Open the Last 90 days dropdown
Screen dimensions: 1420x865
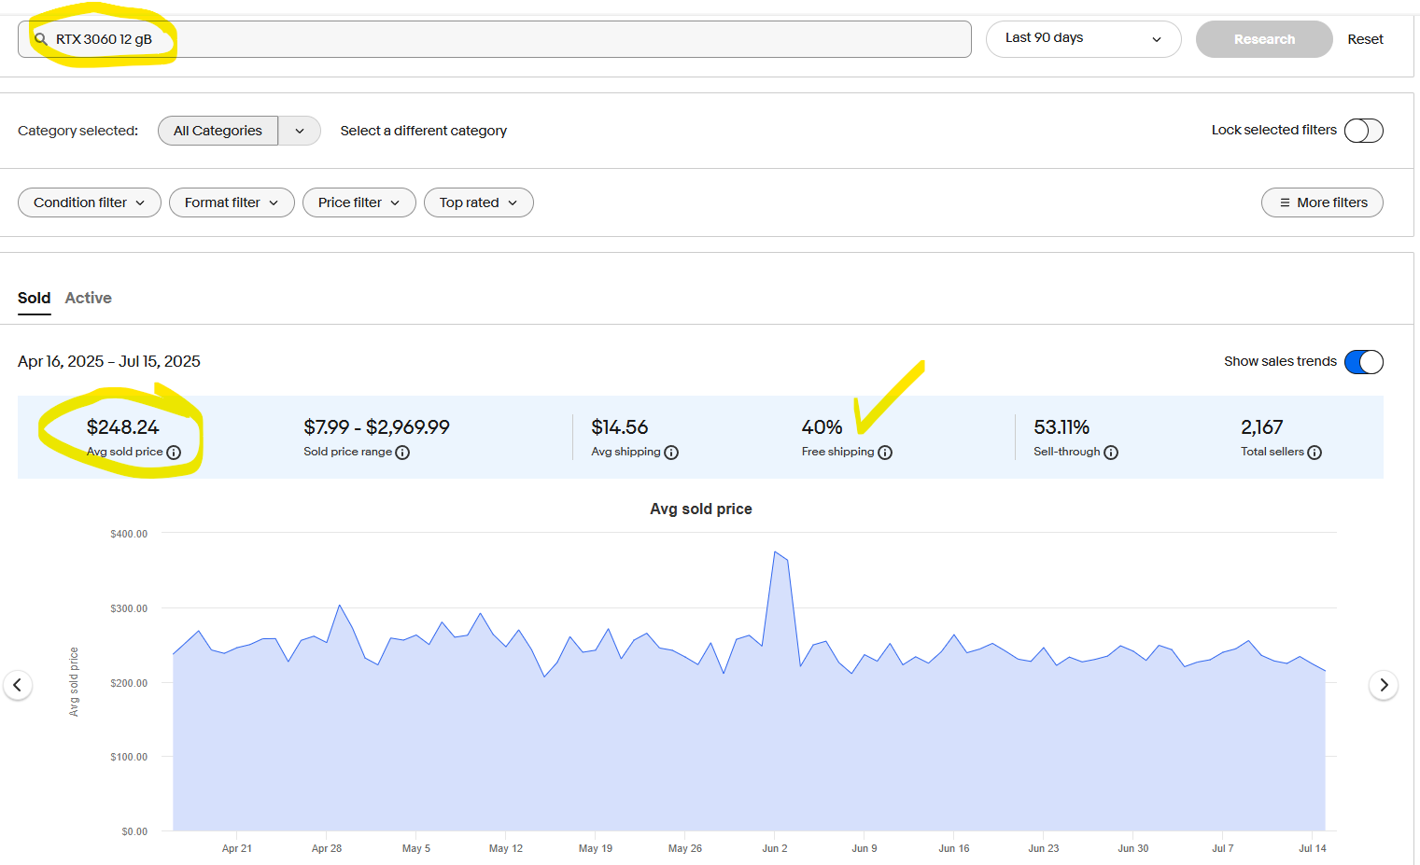coord(1084,39)
